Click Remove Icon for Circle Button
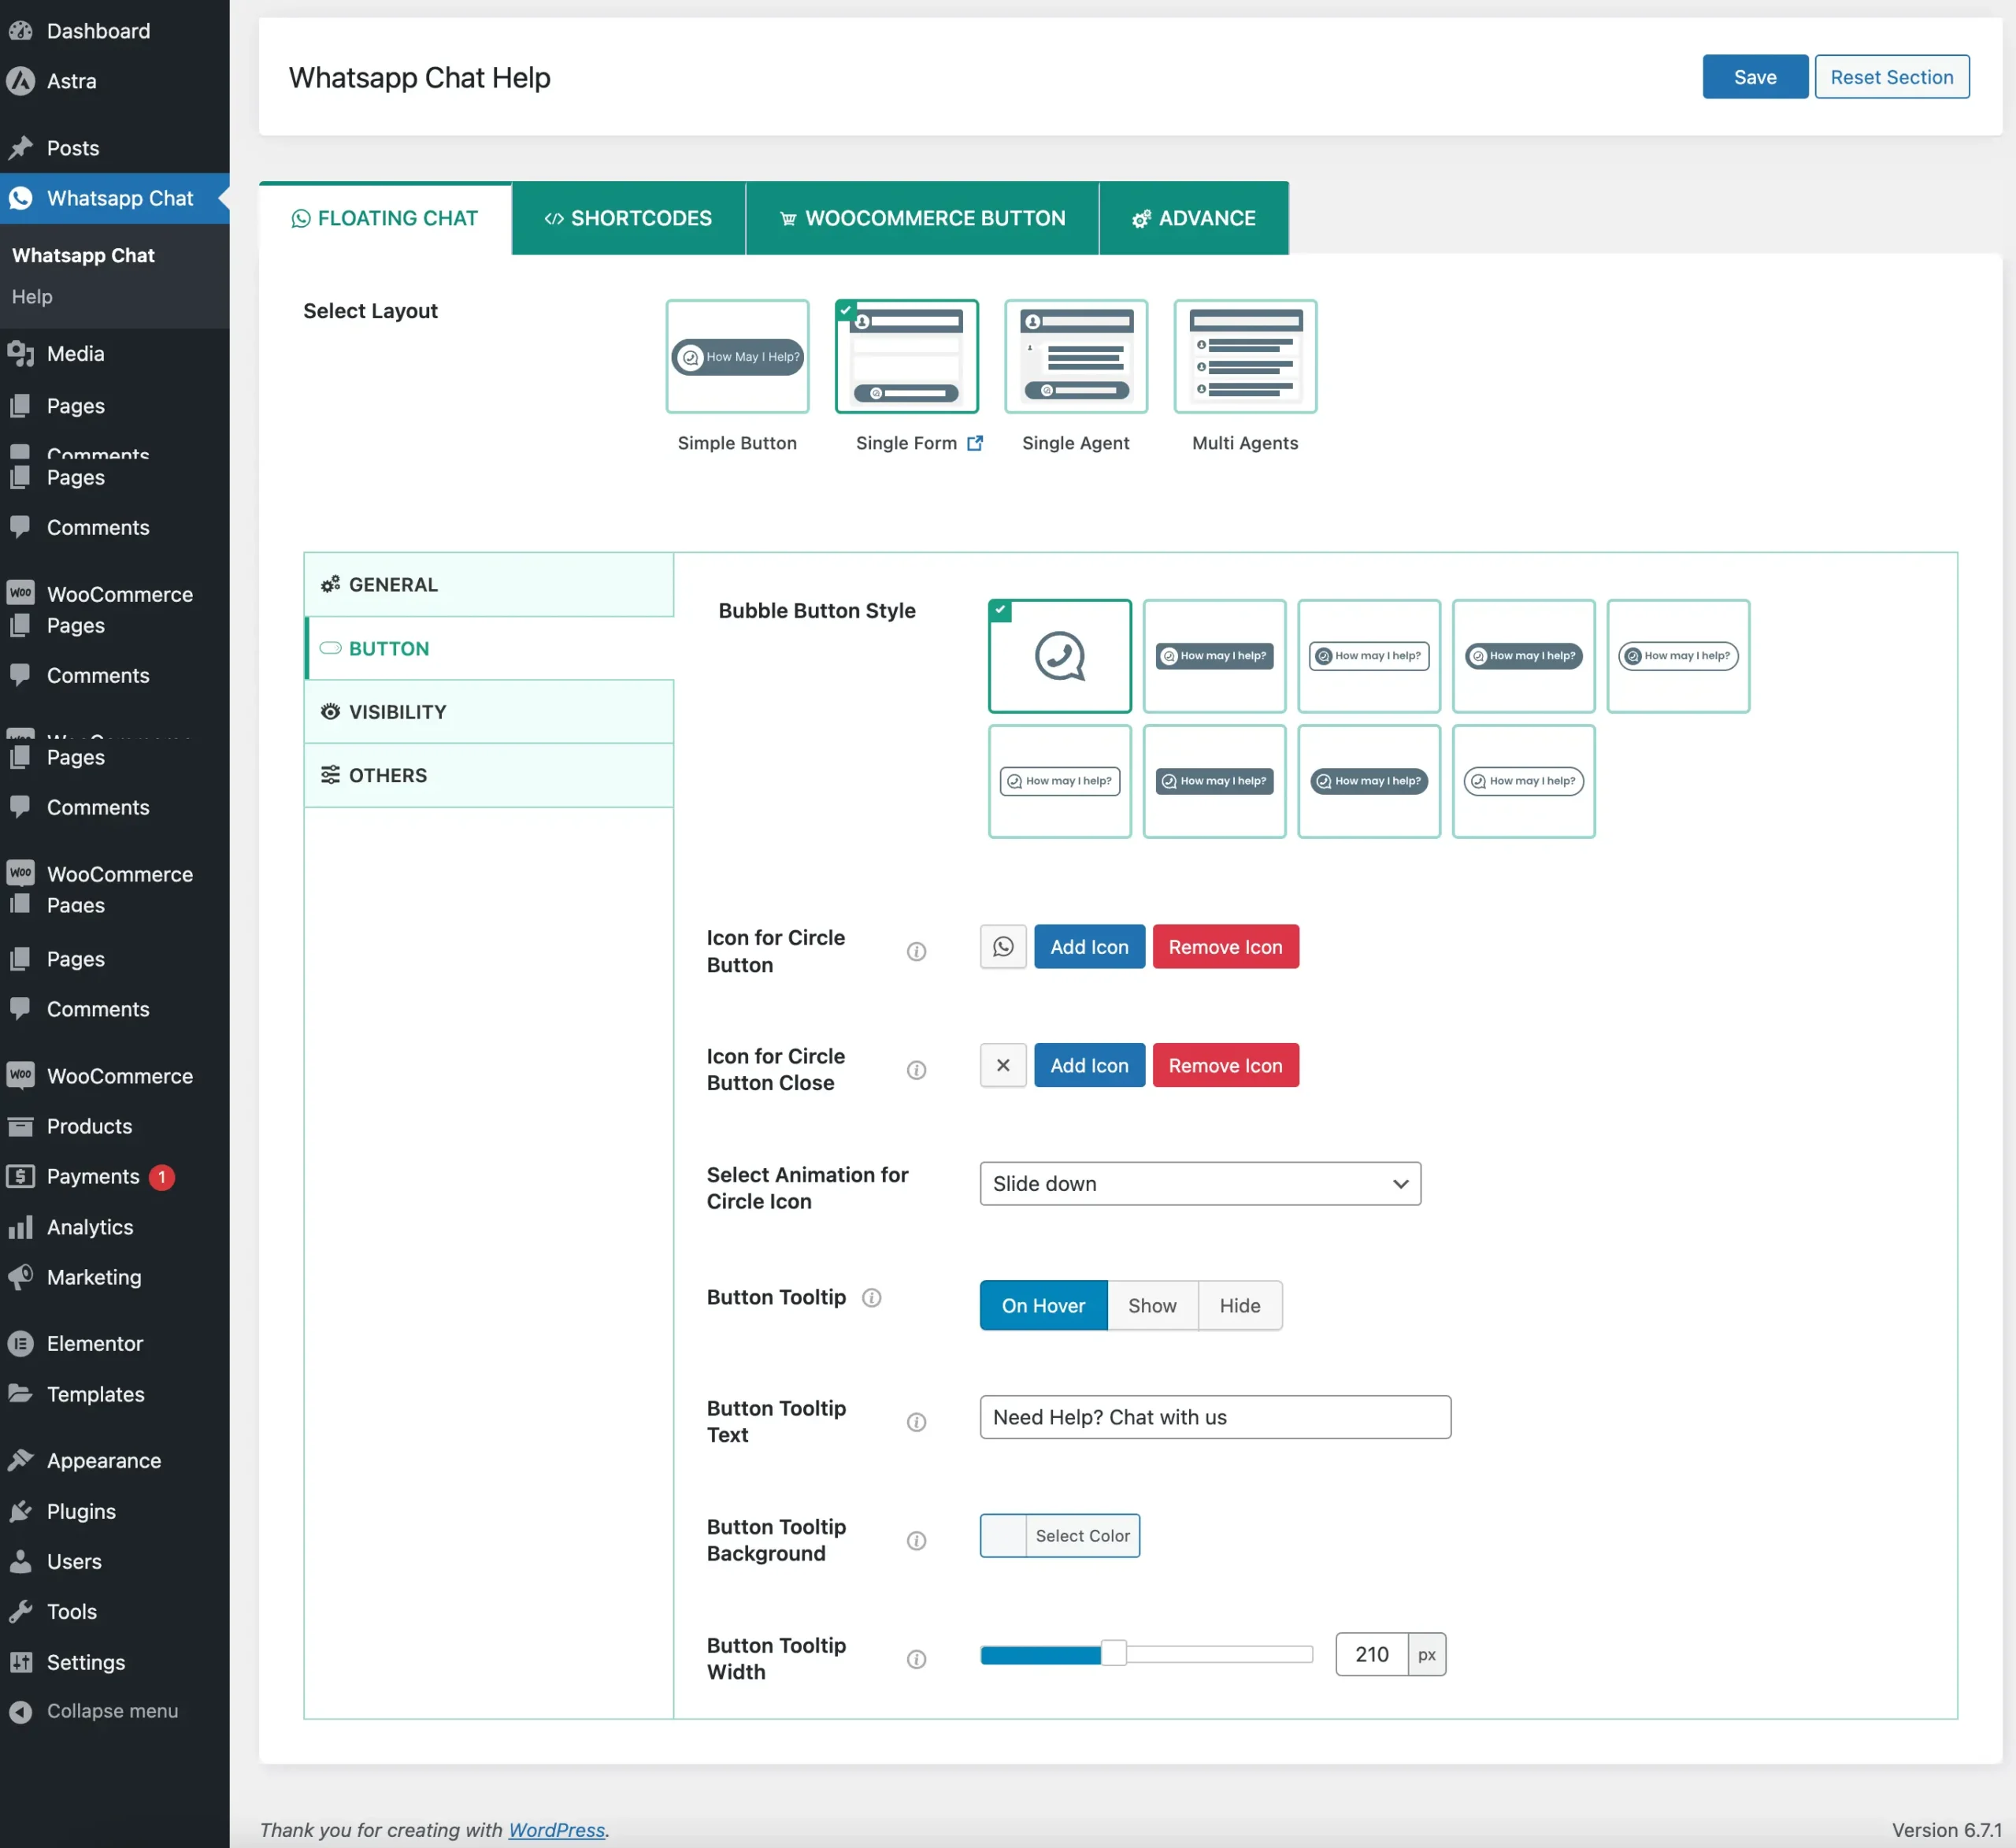 pyautogui.click(x=1225, y=947)
